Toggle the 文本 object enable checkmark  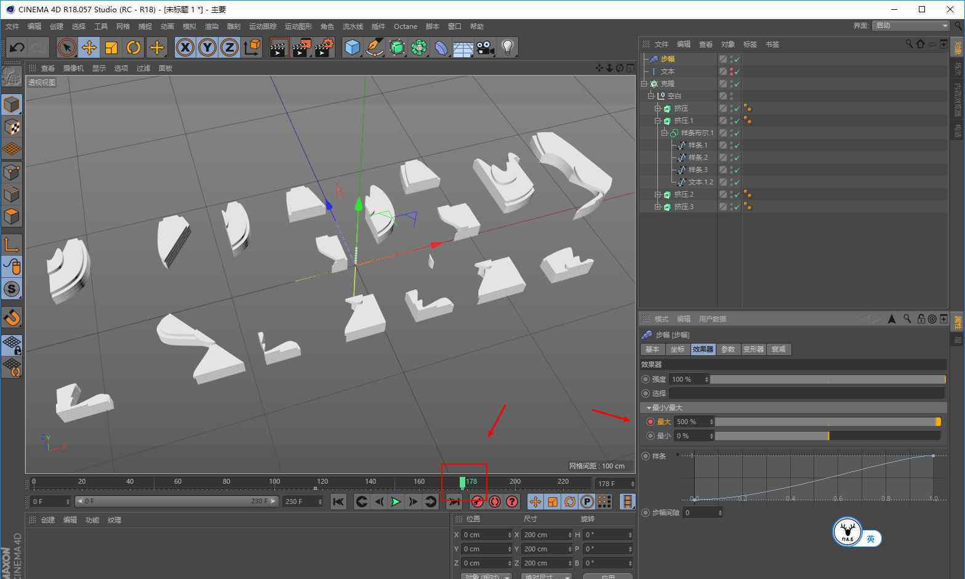point(737,71)
